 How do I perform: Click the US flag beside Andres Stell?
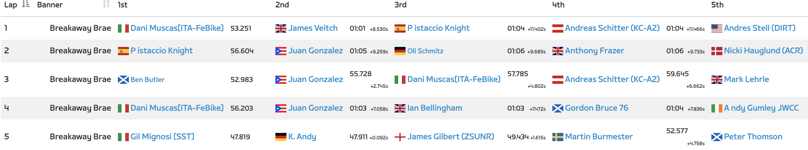716,28
